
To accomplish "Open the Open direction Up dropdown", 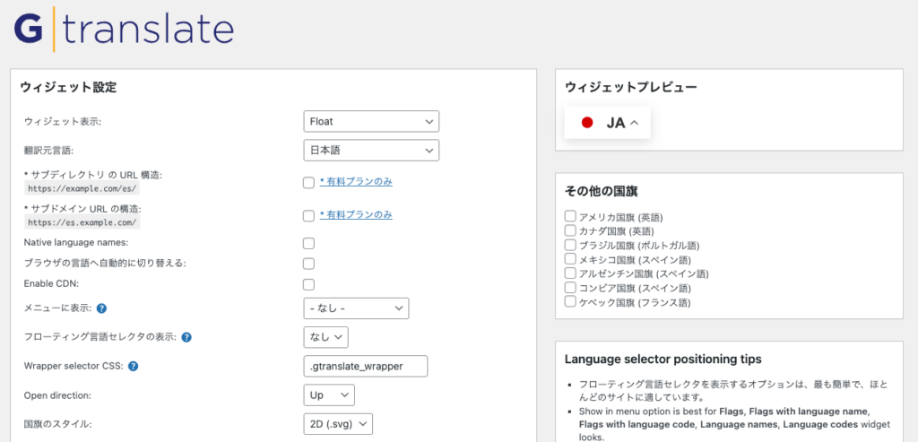I will 329,394.
